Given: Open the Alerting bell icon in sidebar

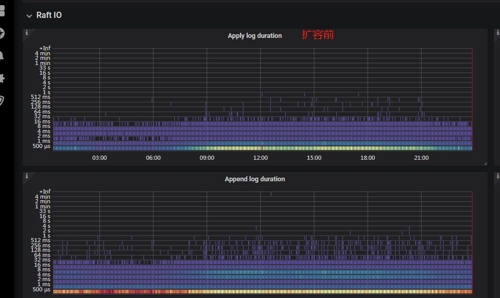Looking at the screenshot, I should 2,55.
